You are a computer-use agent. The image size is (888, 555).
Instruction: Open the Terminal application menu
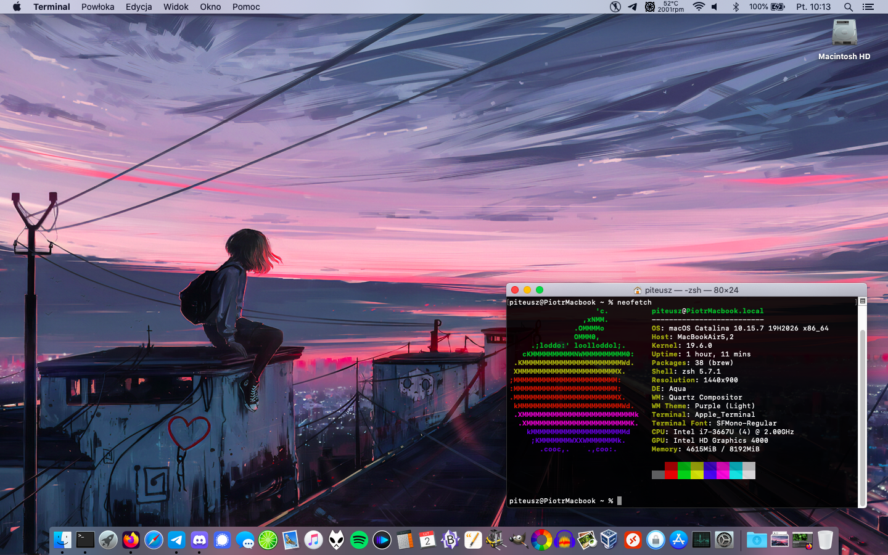point(52,7)
